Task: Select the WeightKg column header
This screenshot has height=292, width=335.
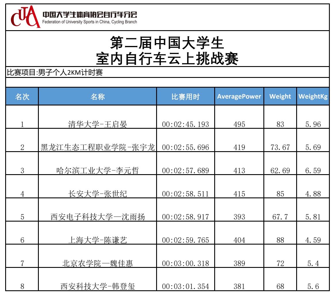Action: pyautogui.click(x=313, y=96)
